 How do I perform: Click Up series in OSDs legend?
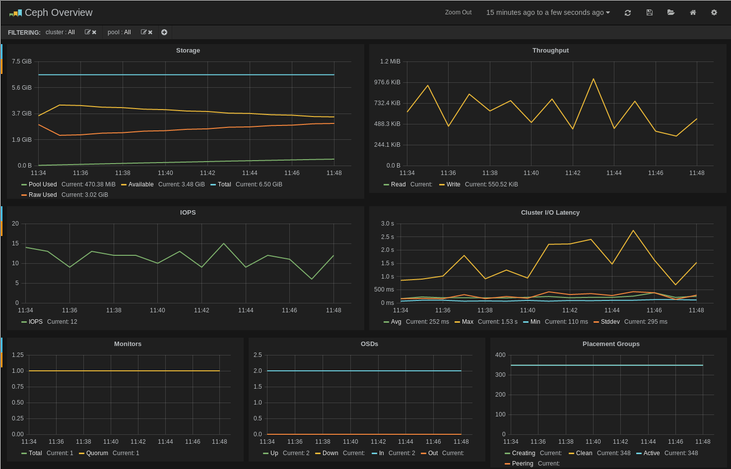pyautogui.click(x=274, y=453)
